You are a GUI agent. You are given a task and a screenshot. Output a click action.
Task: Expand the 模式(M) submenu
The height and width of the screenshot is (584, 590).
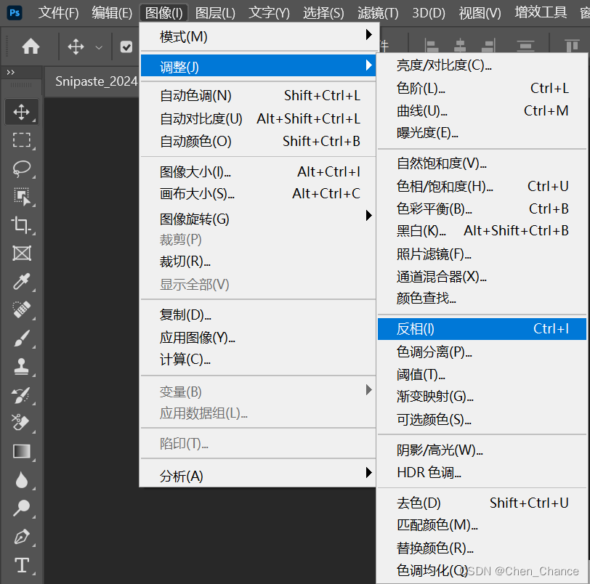(x=258, y=36)
